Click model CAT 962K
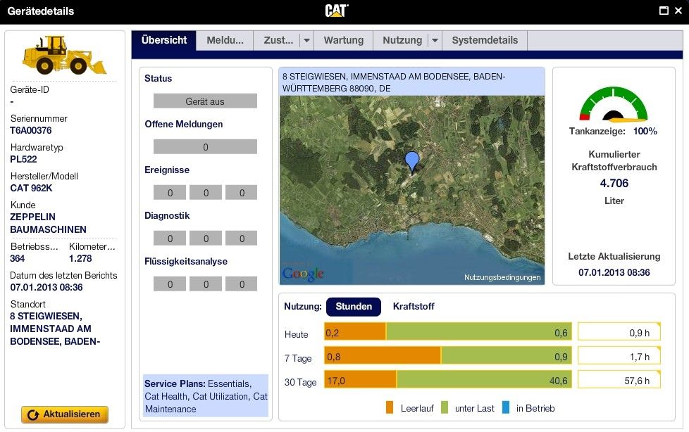The image size is (689, 432). [31, 188]
